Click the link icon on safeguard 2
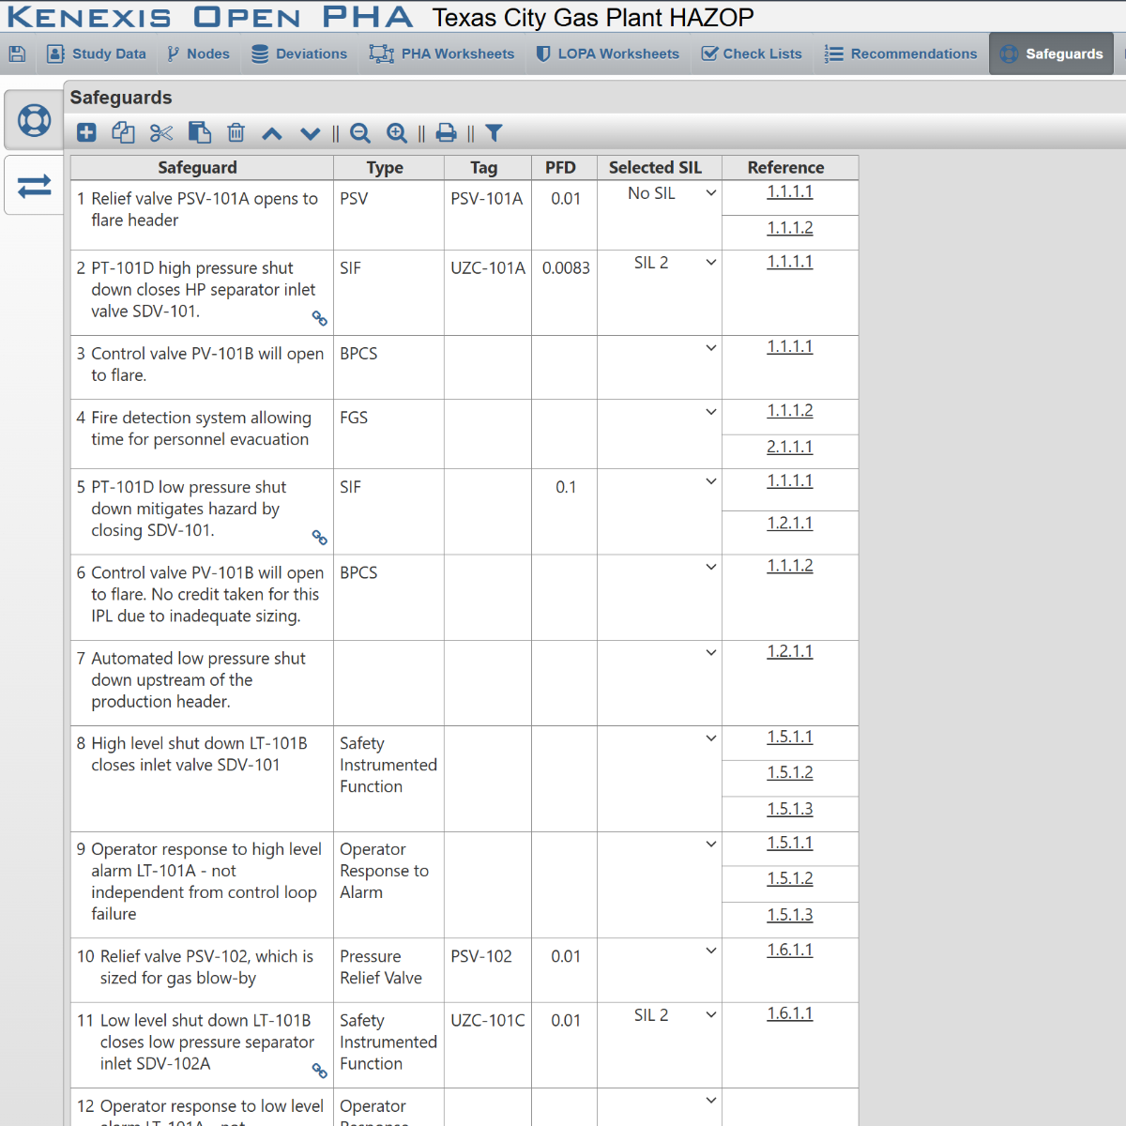Screen dimensions: 1126x1126 click(320, 319)
